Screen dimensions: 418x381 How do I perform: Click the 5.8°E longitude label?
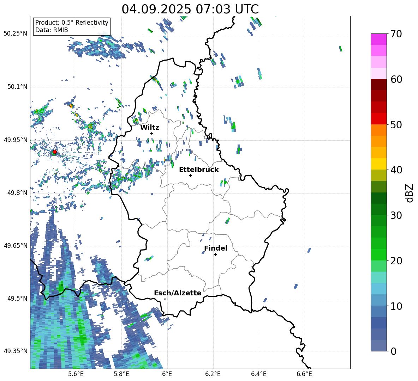click(x=121, y=374)
